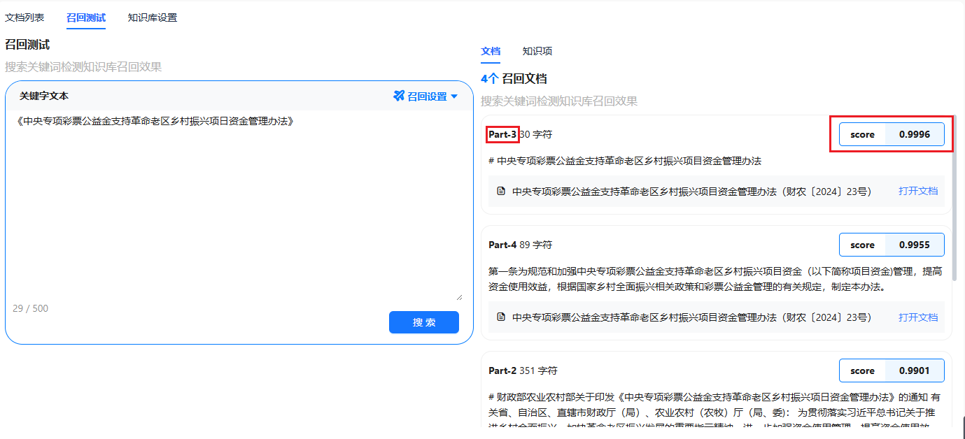Open document link in Part-3 card

[x=918, y=191]
